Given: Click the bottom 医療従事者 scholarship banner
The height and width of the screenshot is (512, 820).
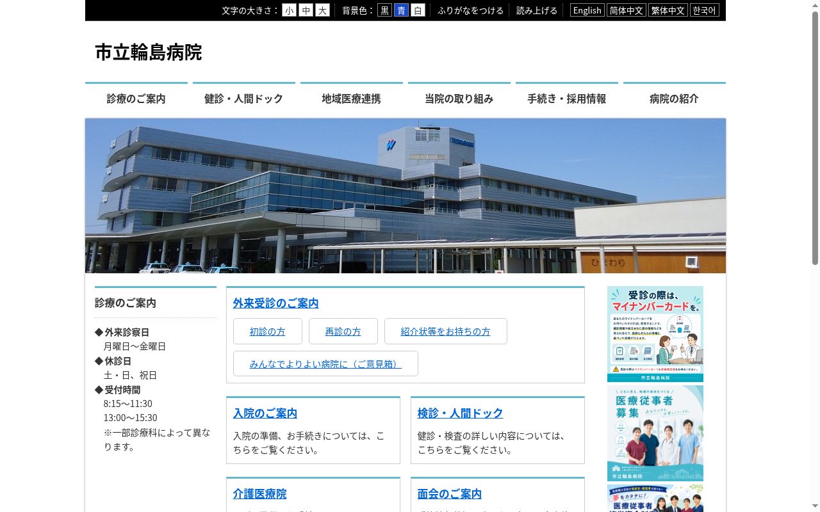Looking at the screenshot, I should (x=655, y=498).
